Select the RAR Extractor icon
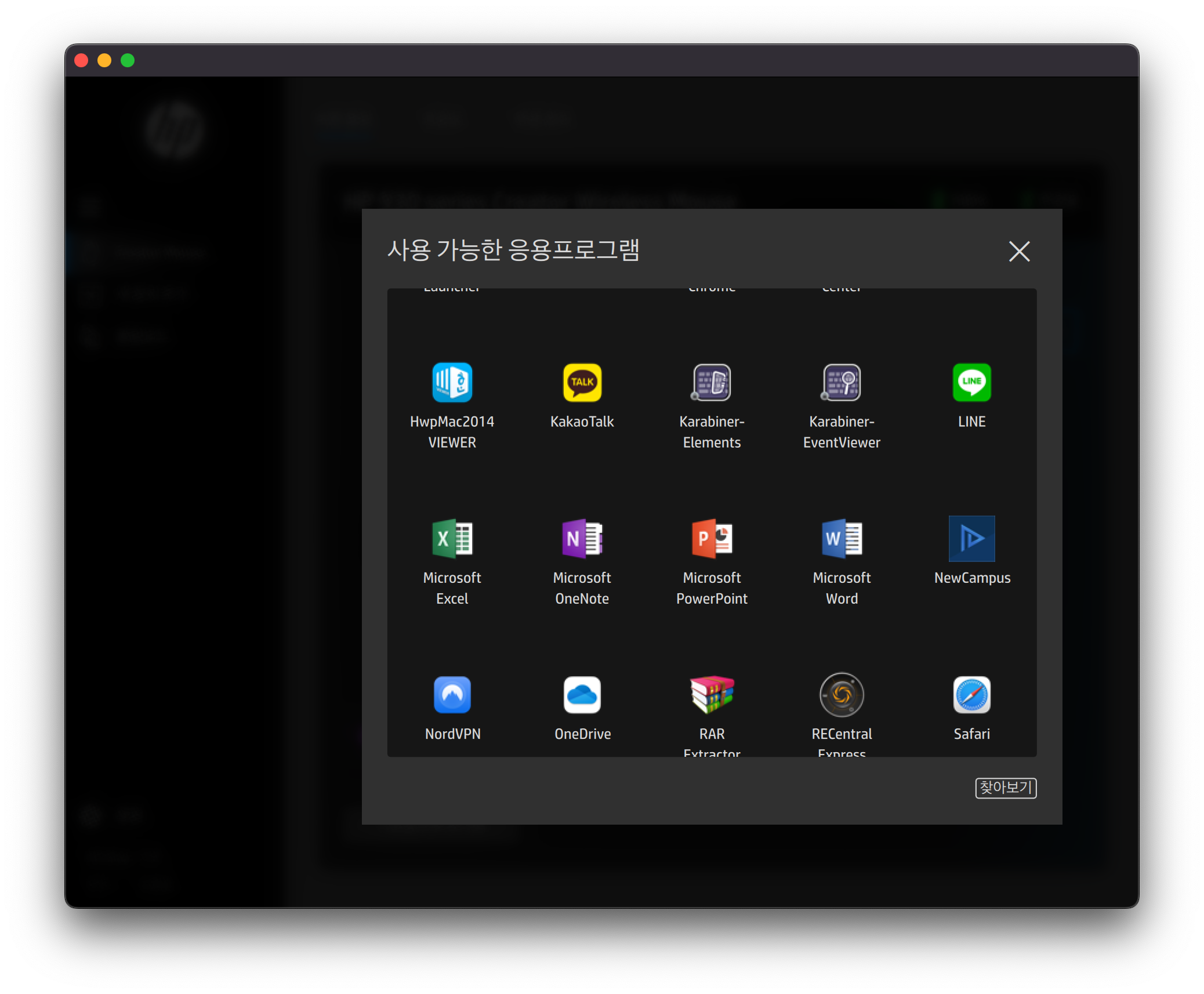Viewport: 1204px width, 994px height. click(x=712, y=695)
